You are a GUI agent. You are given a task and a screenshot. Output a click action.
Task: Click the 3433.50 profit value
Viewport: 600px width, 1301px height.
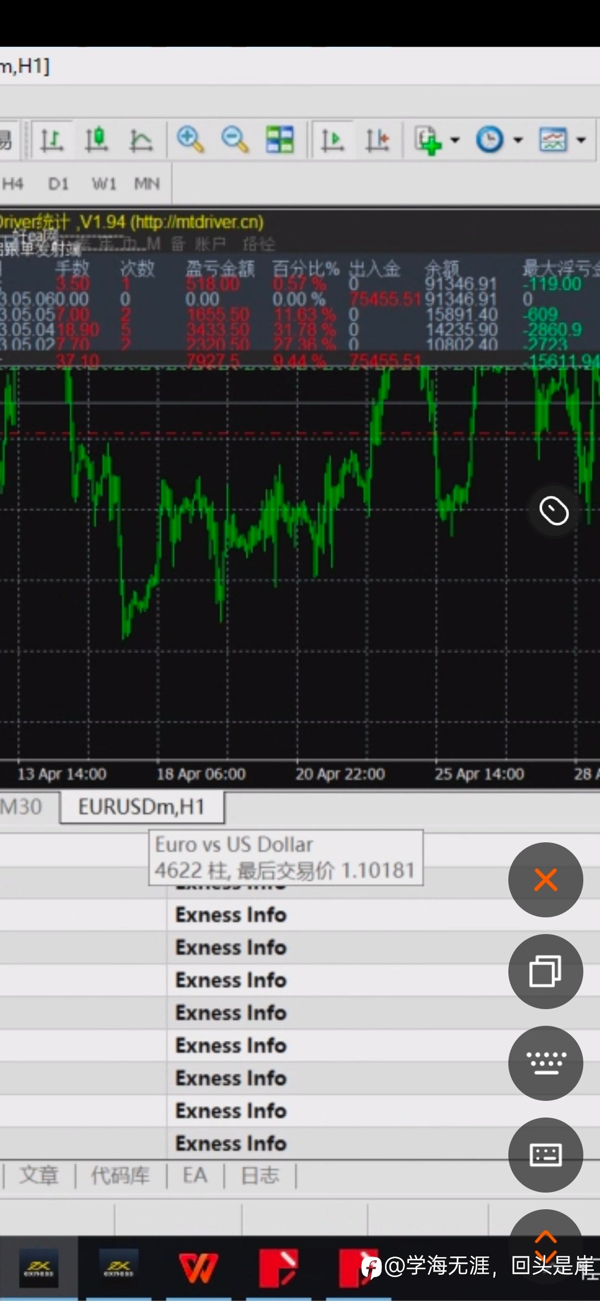click(218, 330)
